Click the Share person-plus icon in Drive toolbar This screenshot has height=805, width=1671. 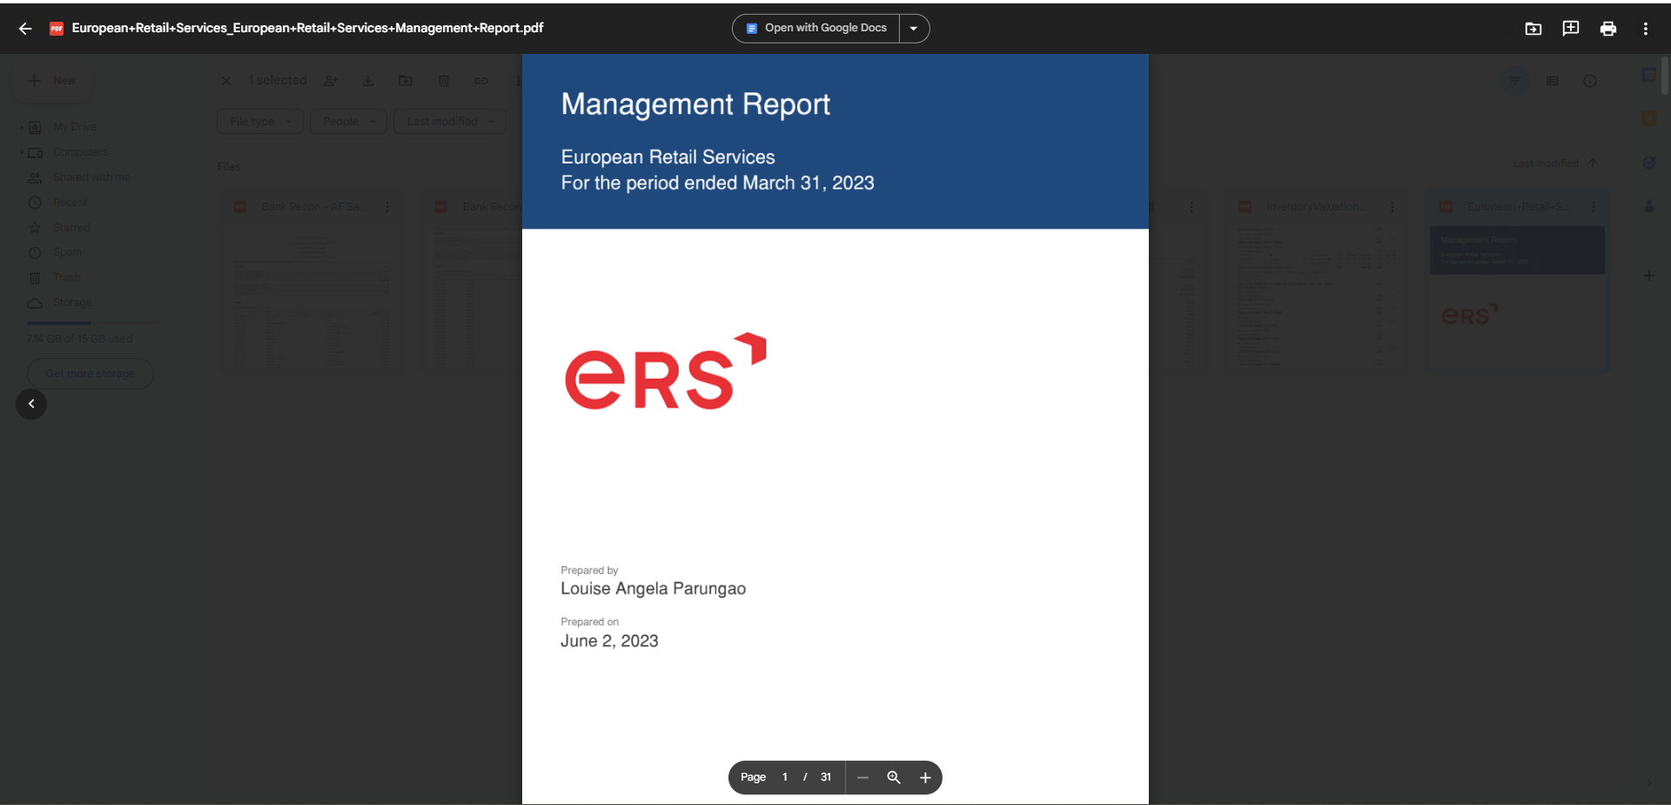[x=331, y=81]
